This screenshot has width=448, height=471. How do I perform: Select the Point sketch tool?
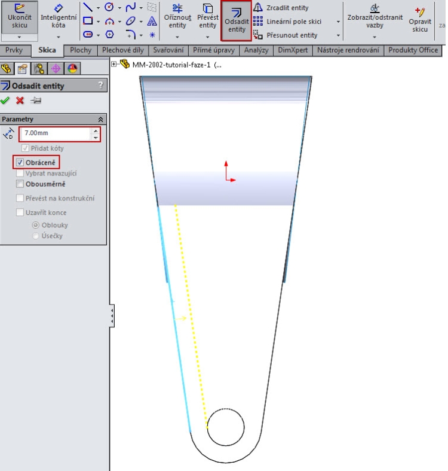152,35
